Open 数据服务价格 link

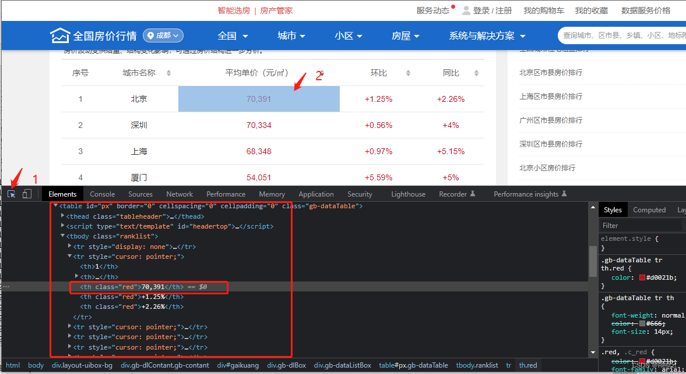coord(646,10)
